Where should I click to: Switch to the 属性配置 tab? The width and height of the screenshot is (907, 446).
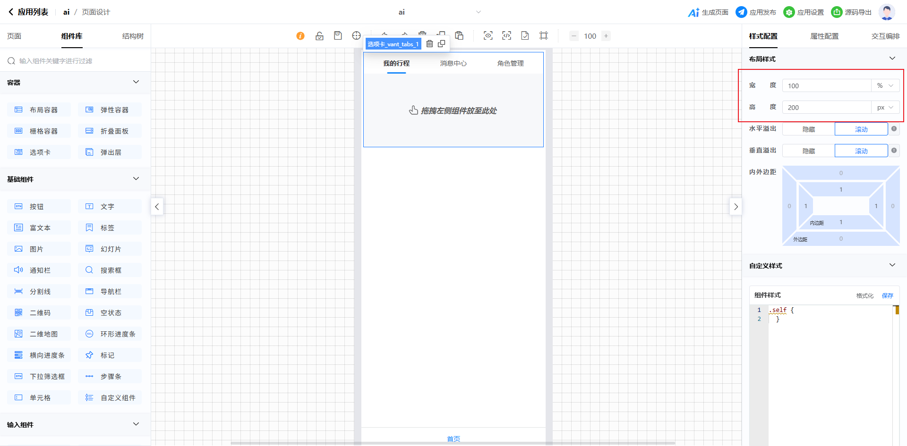click(824, 36)
